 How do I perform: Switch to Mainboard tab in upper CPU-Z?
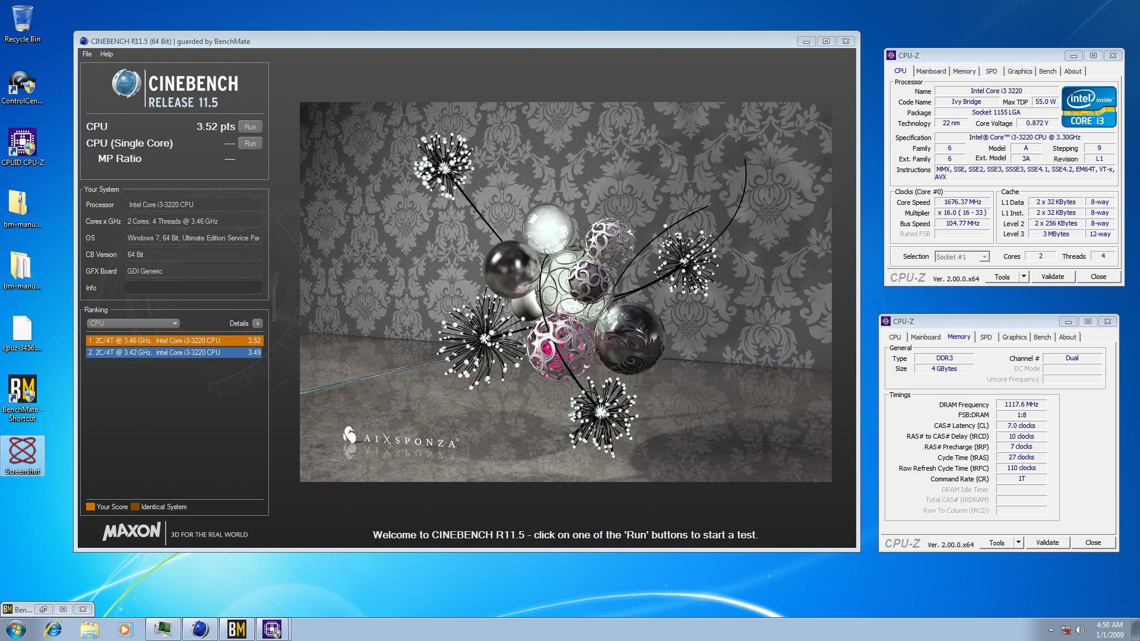click(930, 71)
